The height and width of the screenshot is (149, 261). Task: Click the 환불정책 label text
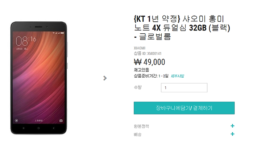coord(141,126)
